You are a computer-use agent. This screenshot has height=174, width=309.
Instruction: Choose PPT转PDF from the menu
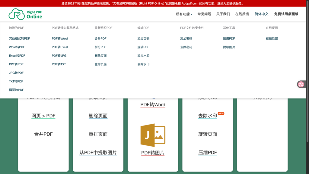pyautogui.click(x=16, y=64)
